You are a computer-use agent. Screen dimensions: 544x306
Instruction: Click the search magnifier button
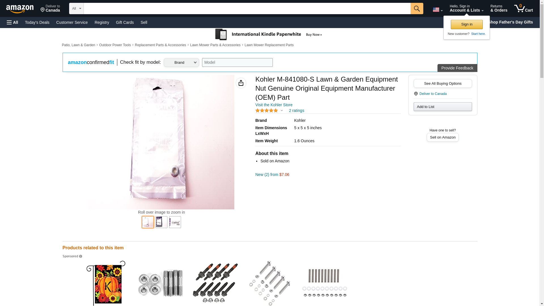coord(416,8)
